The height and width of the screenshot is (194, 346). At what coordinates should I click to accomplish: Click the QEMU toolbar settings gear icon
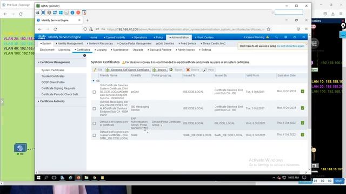pos(49,12)
